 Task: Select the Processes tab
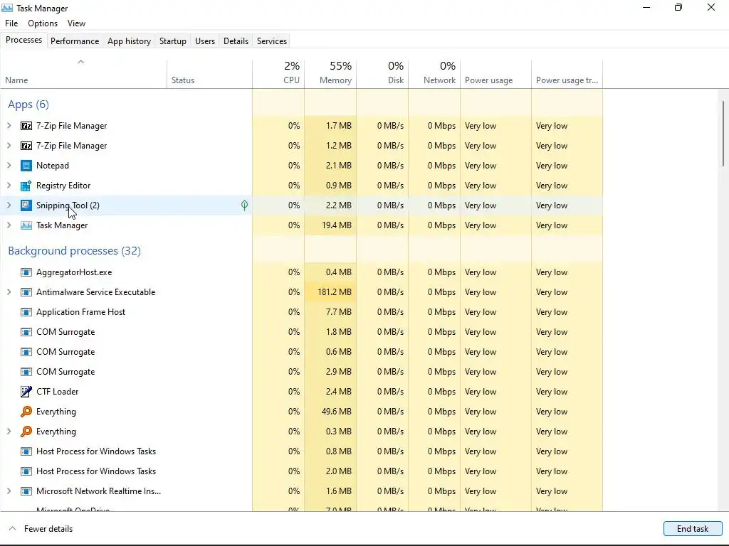[x=23, y=40]
